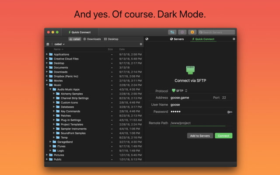280x175 pixels.
Task: Click the Add to Servers button
Action: 200,136
